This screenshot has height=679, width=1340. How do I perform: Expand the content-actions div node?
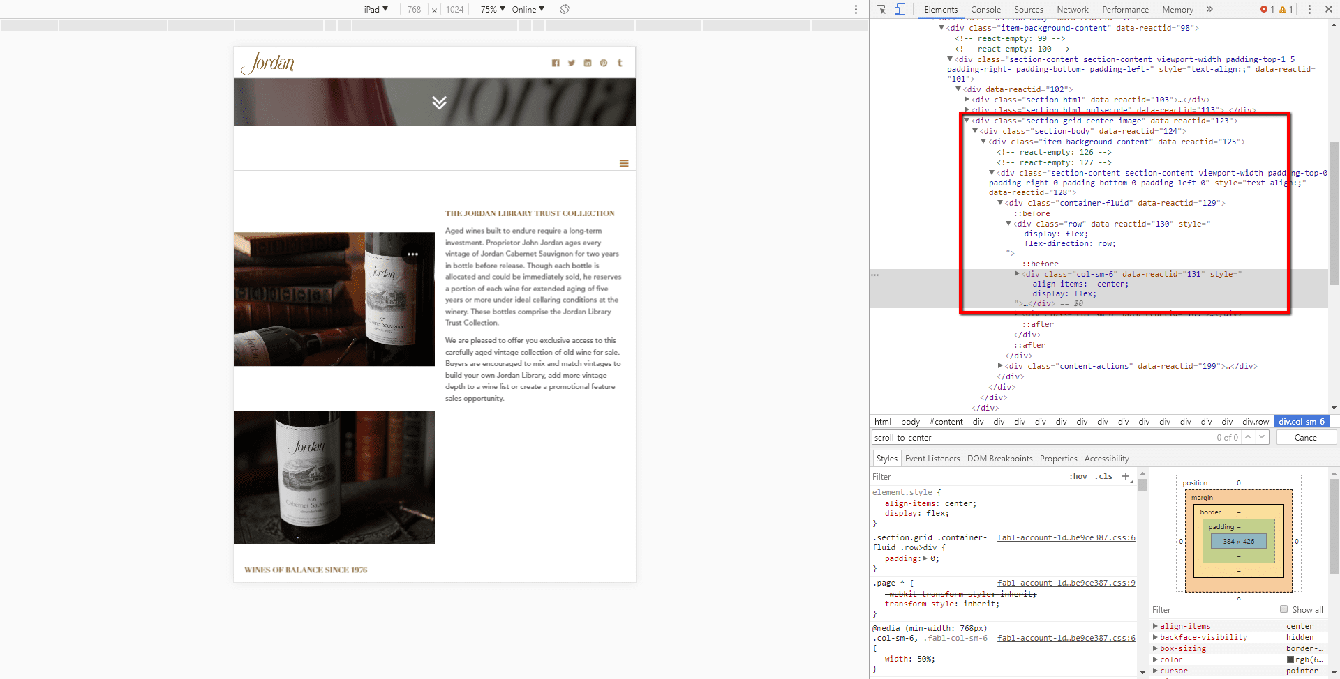point(1000,366)
